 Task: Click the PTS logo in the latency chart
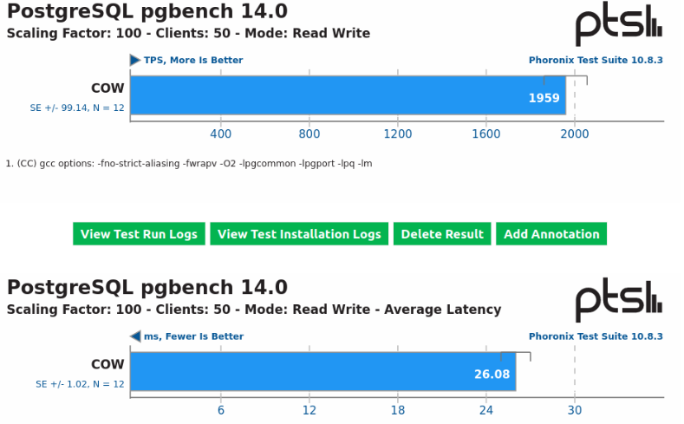pos(619,300)
